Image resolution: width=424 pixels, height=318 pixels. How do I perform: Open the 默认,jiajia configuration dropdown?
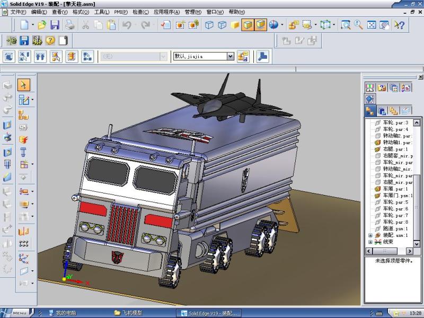[x=230, y=56]
